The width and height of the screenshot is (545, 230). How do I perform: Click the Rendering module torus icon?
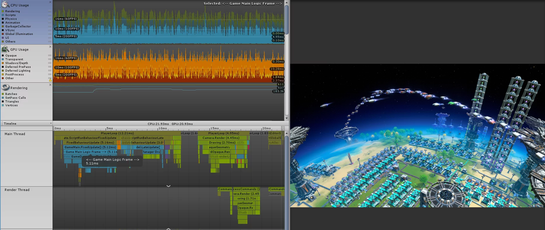[6, 87]
